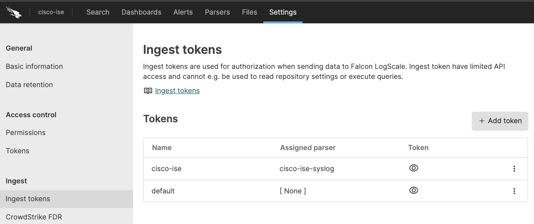
Task: Click the Ingest section heading in the sidebar
Action: click(16, 181)
